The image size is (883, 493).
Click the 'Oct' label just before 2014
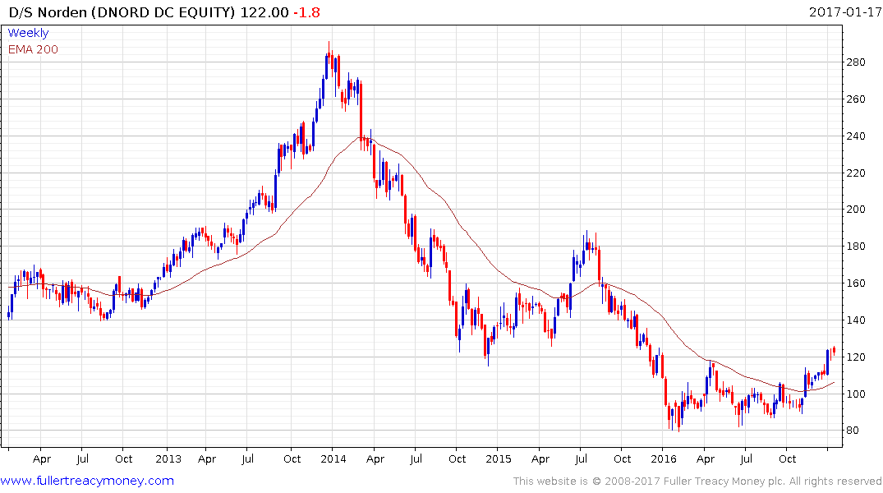(x=292, y=458)
